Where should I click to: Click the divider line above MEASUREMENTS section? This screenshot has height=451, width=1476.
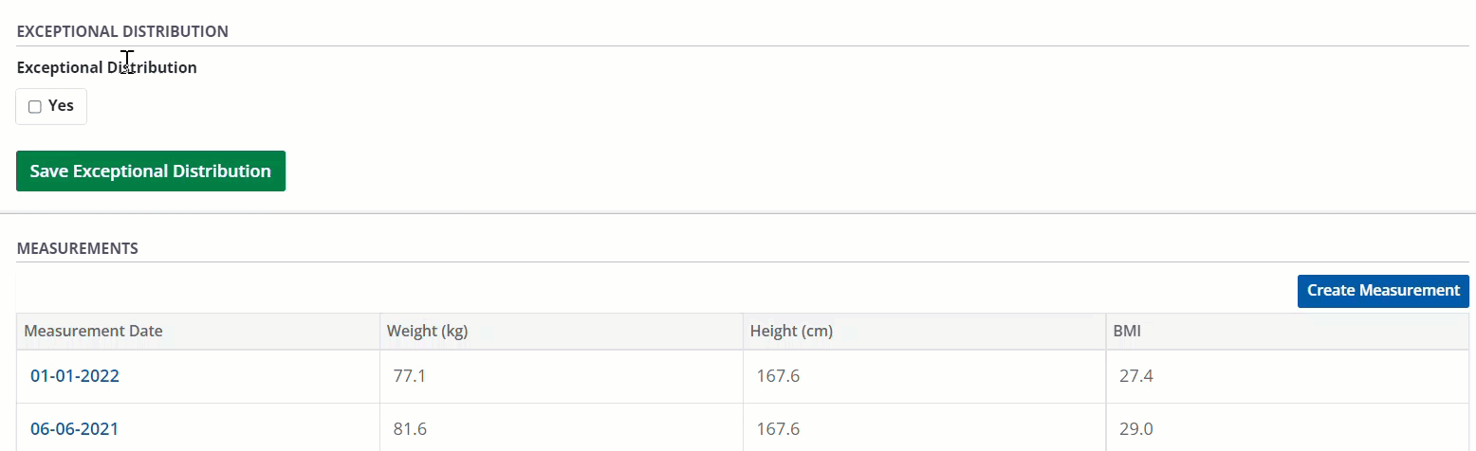pos(738,214)
